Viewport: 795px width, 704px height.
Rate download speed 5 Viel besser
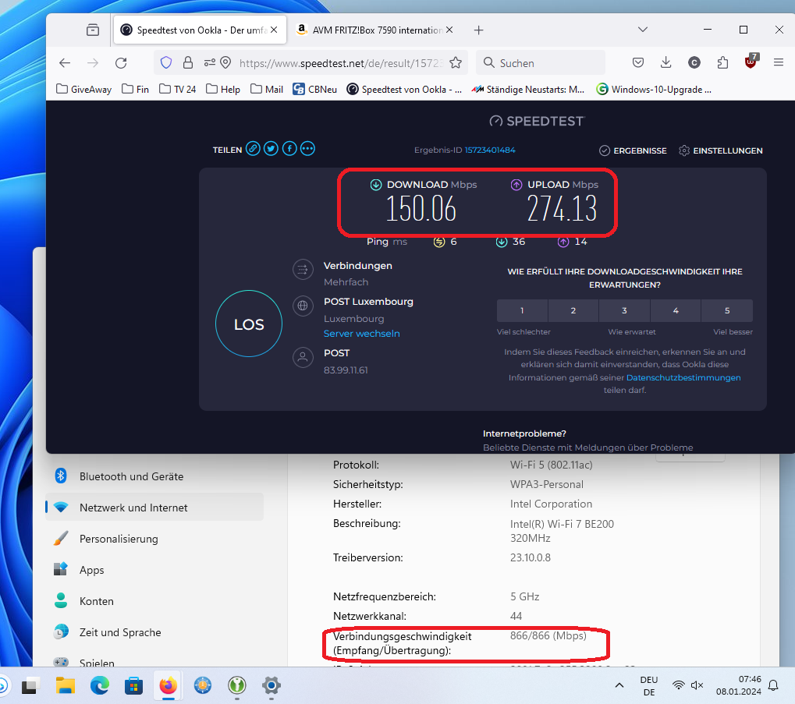pos(727,310)
